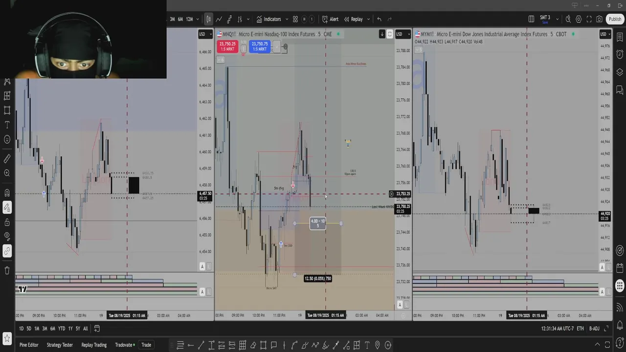Select the bars chart style

click(x=240, y=19)
